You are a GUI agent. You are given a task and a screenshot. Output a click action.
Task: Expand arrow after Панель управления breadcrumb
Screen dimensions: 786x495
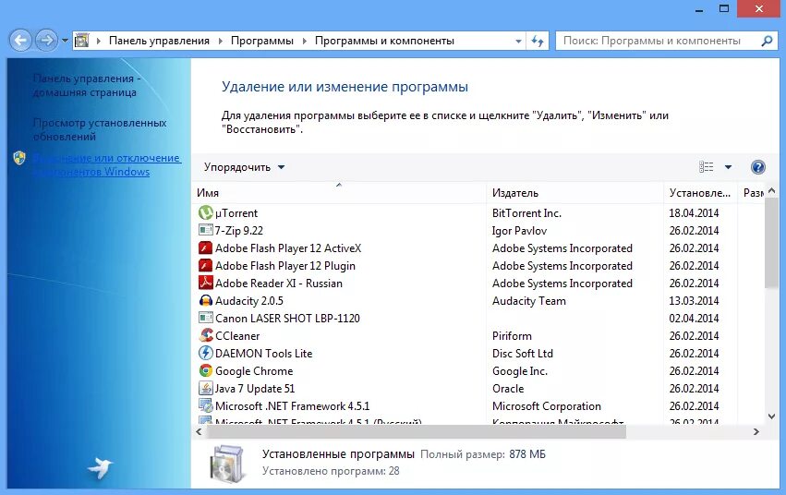(x=221, y=41)
